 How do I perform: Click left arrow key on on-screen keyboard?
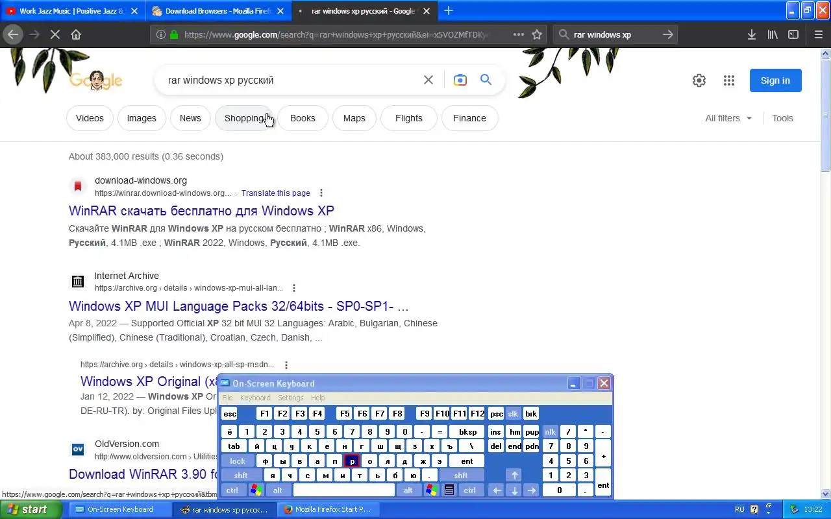497,490
